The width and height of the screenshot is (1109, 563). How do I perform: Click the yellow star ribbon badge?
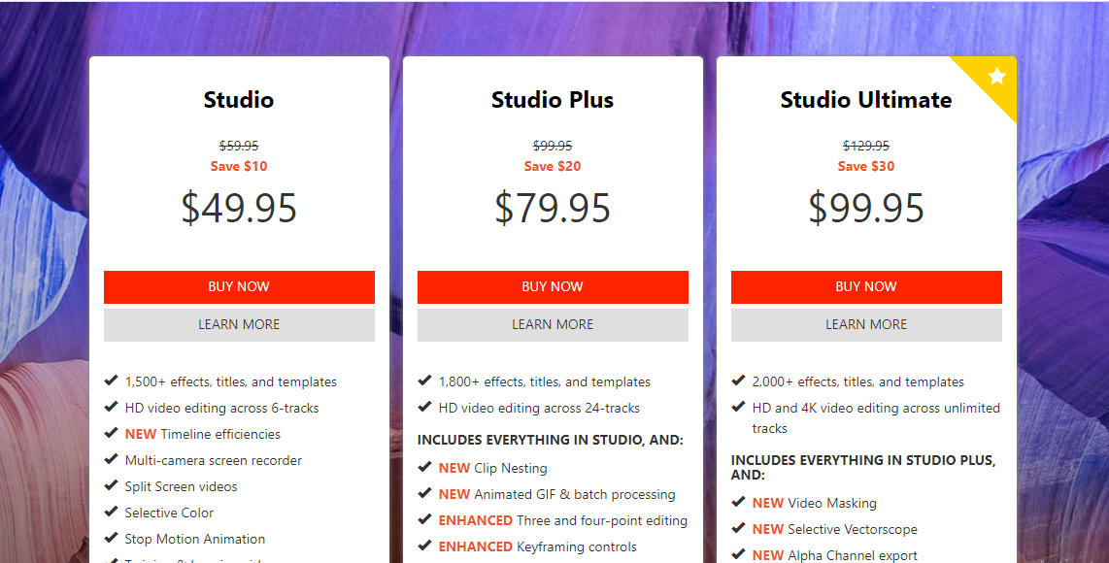[x=995, y=77]
